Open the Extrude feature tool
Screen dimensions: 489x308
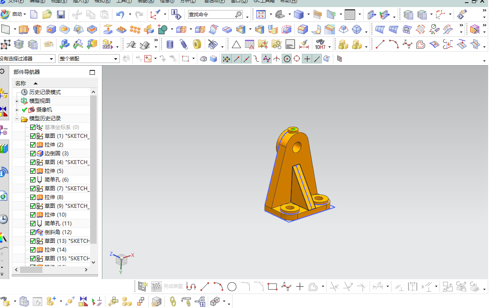click(24, 30)
